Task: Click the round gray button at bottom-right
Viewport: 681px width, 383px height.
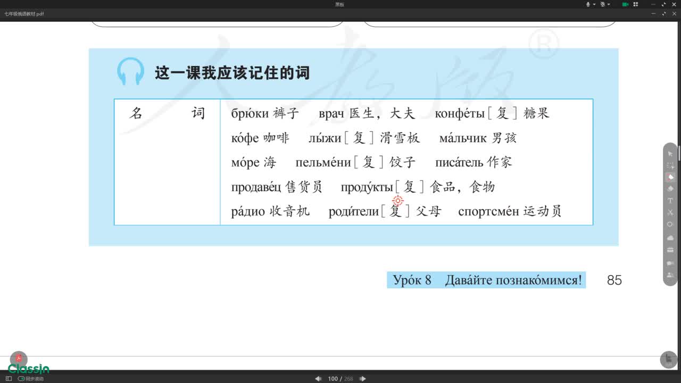Action: click(668, 360)
